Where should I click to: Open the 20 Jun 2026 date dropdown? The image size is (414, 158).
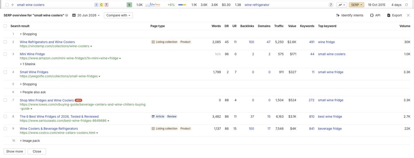coord(86,15)
